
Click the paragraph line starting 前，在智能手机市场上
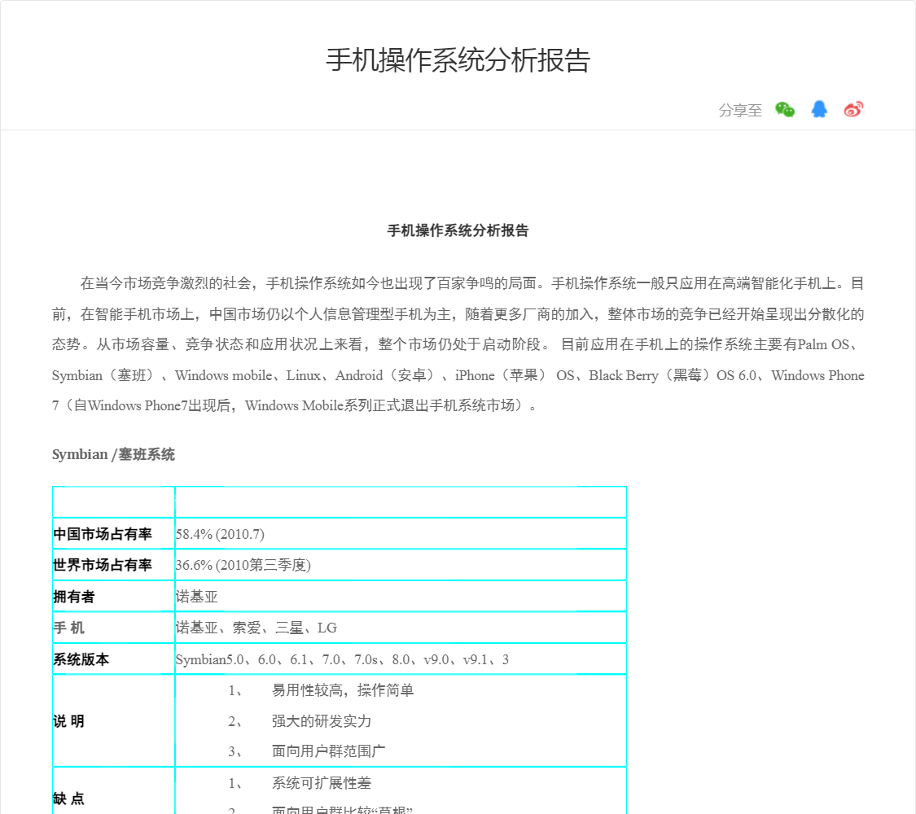(x=458, y=314)
